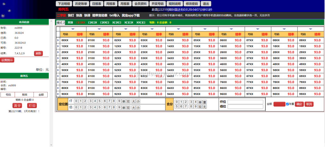Toggle the 除重 checkbox
Viewport: 325px width, 147px height.
(288, 104)
